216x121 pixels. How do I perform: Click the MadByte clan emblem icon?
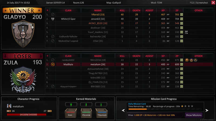[x=53, y=65]
